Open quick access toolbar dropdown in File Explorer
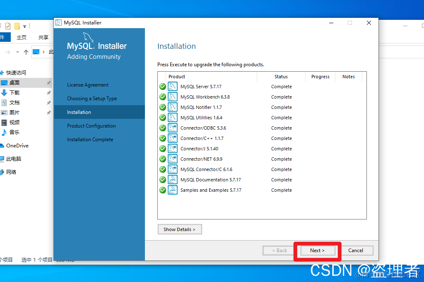 pos(24,26)
